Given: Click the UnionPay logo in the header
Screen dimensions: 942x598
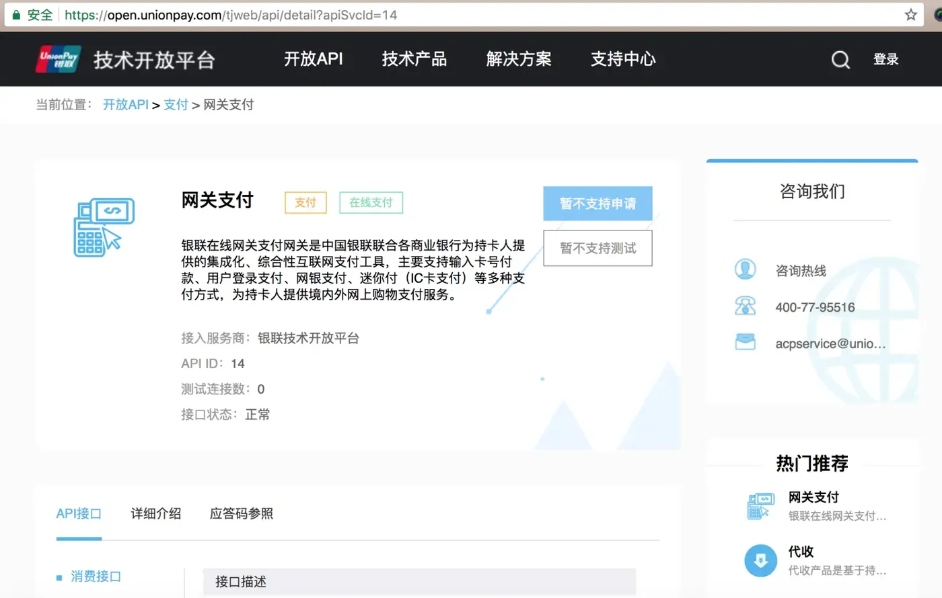Looking at the screenshot, I should point(57,59).
